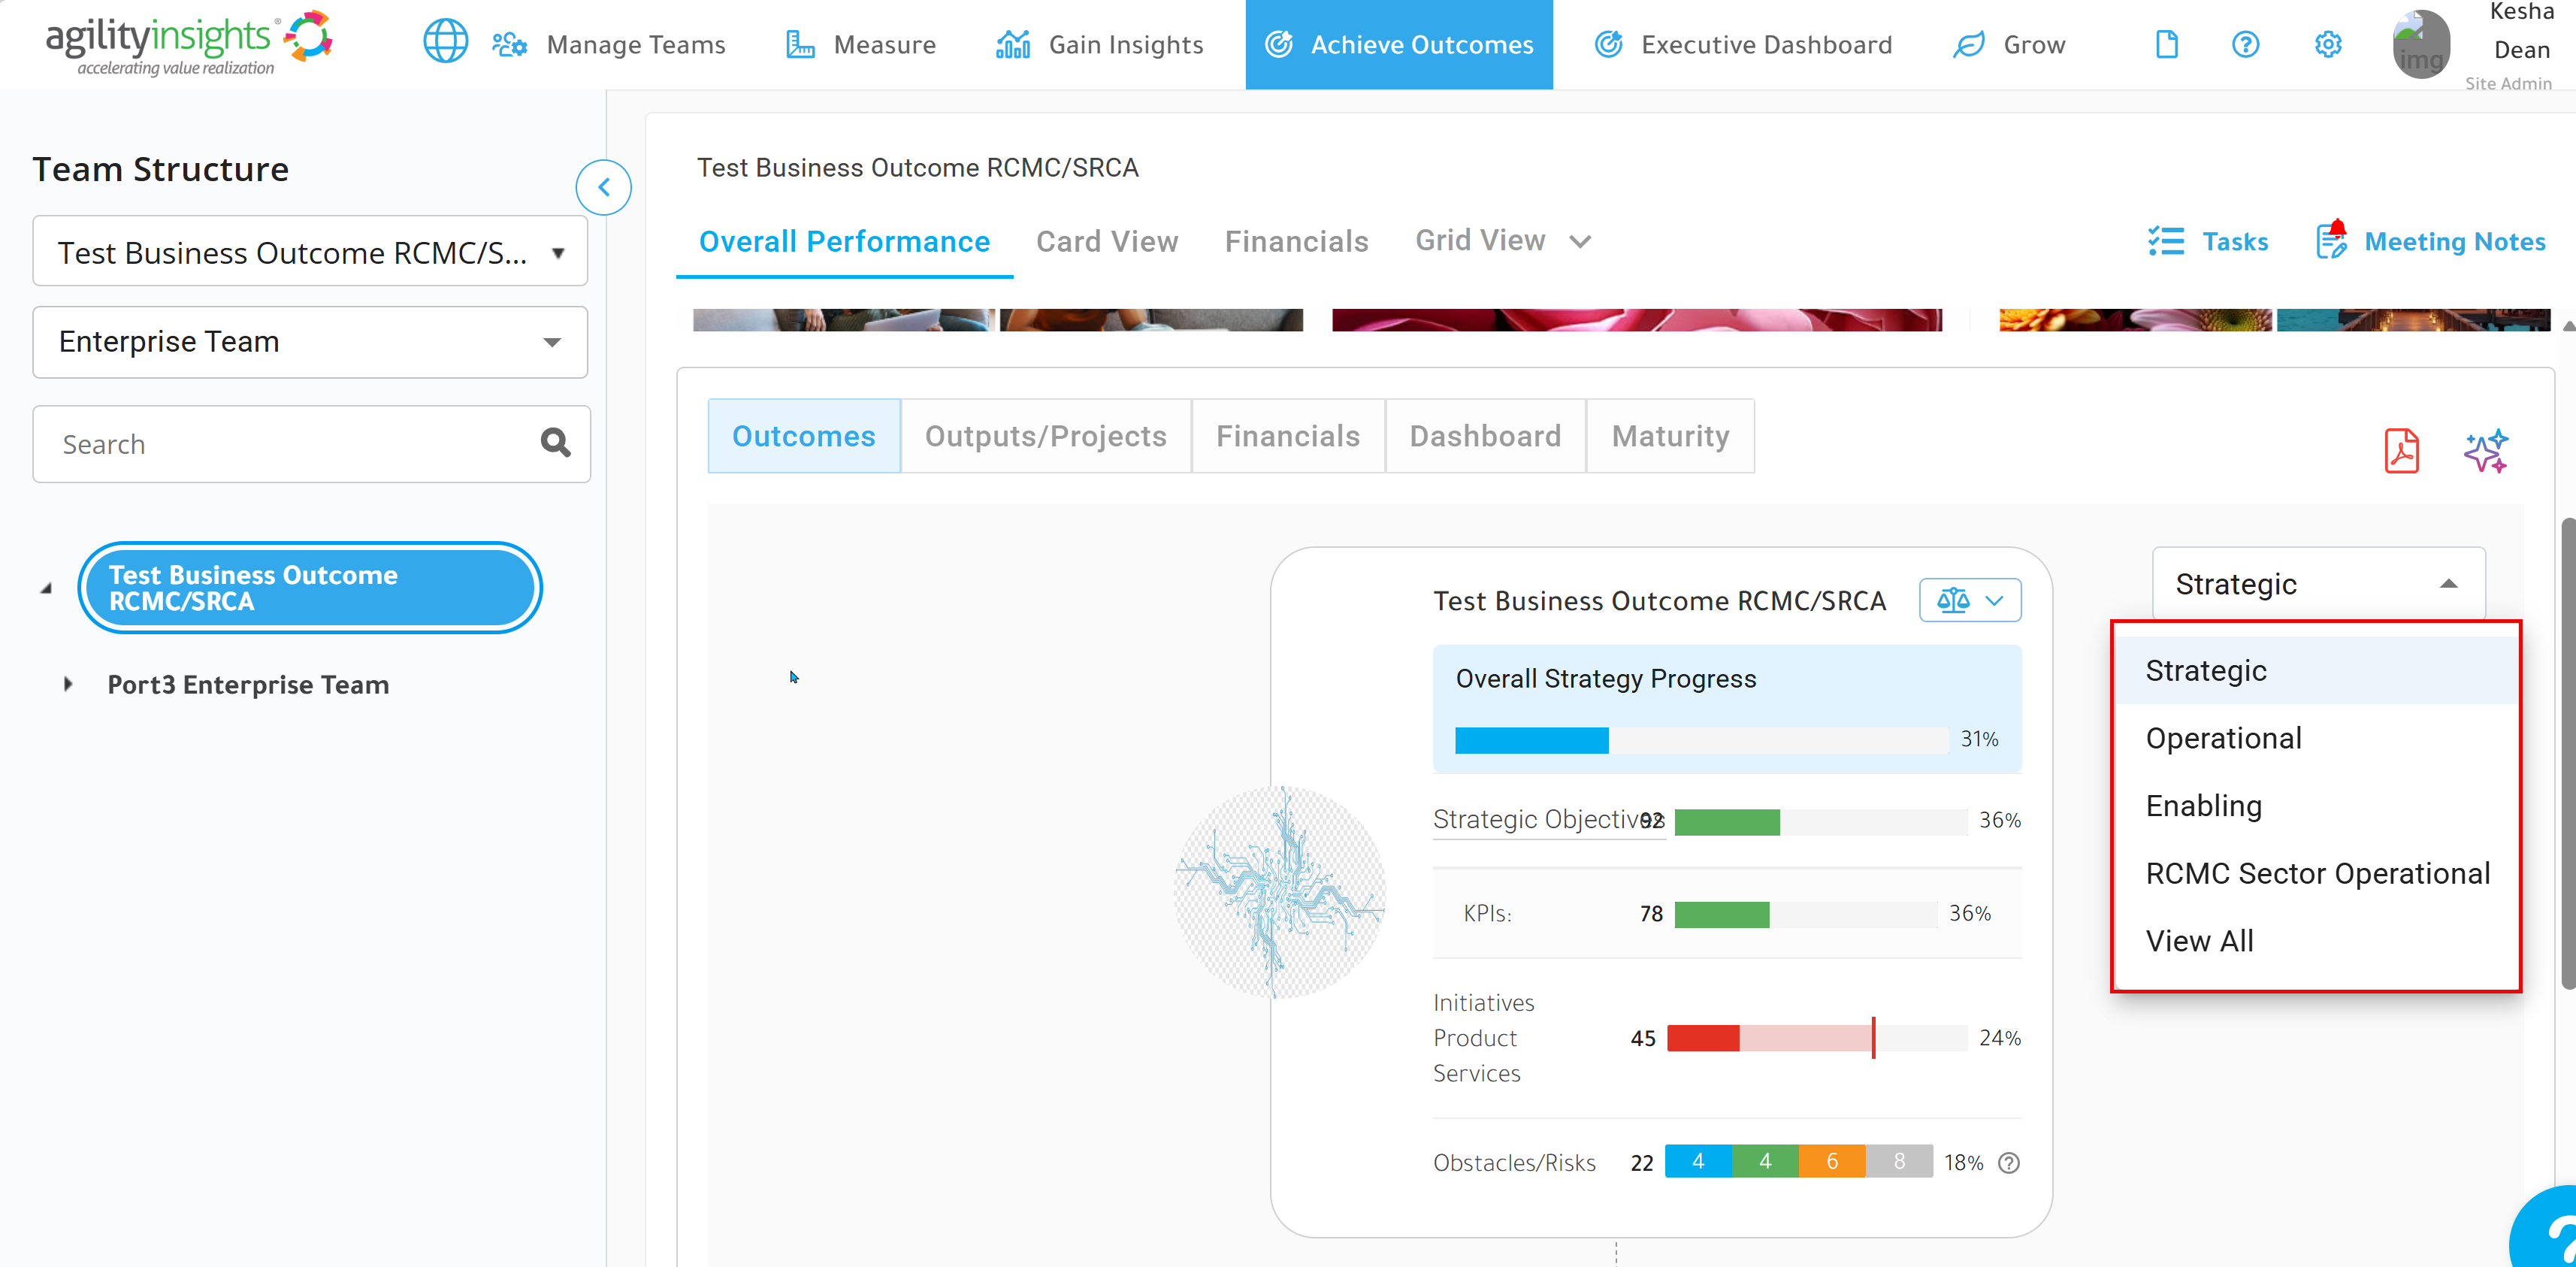
Task: Open the Card View tab
Action: (x=1107, y=241)
